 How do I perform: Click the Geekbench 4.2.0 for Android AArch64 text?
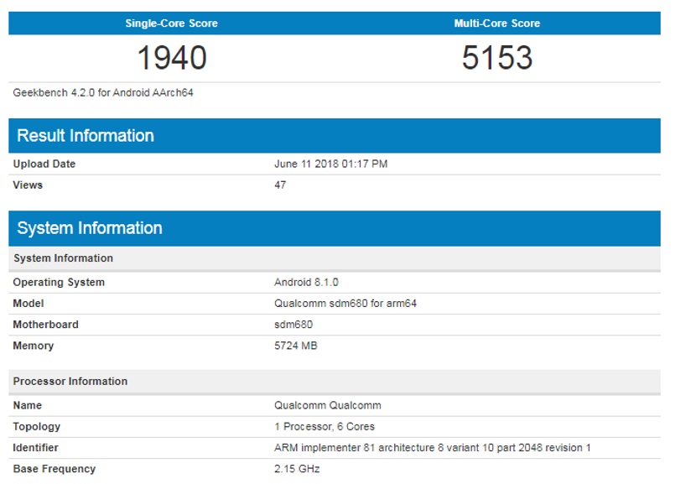pos(103,92)
